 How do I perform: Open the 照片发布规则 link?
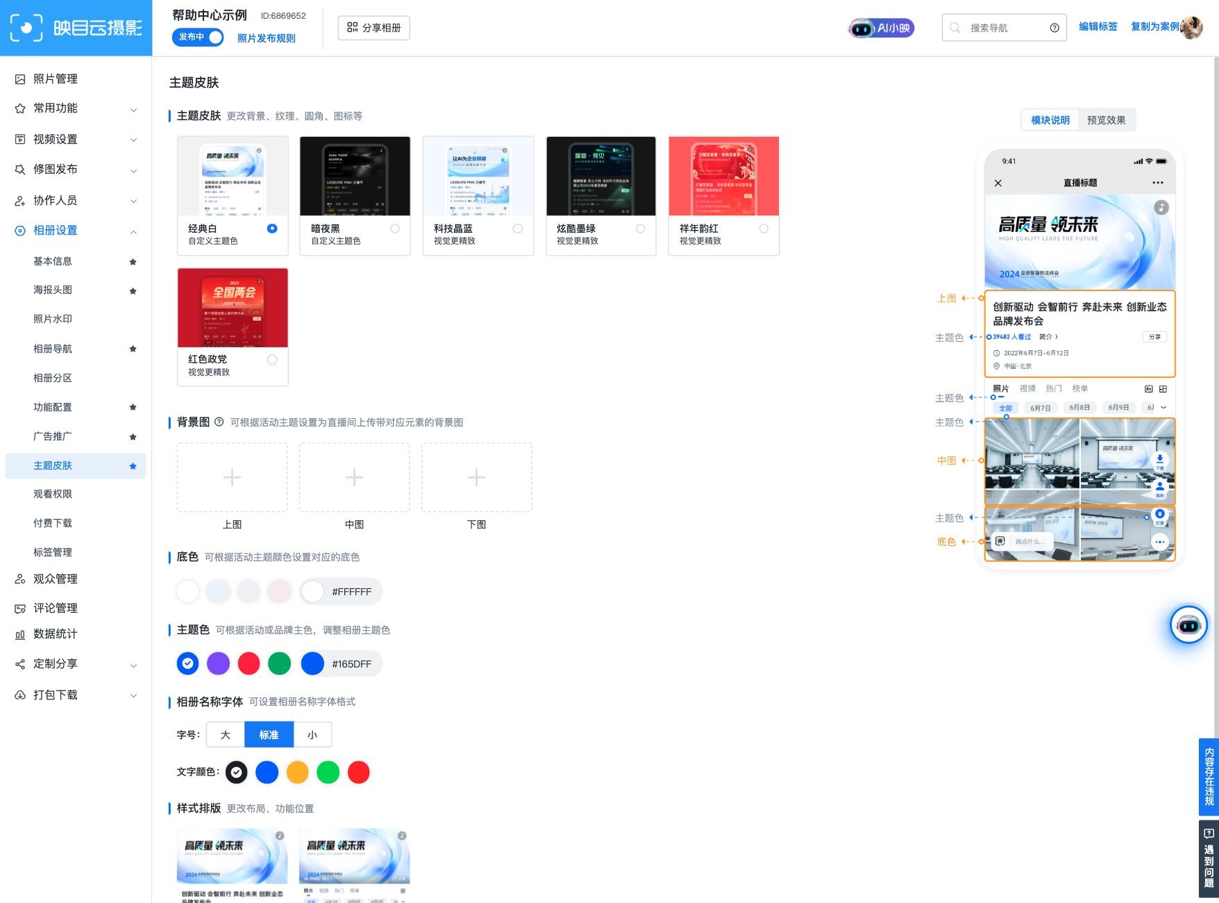[x=267, y=38]
